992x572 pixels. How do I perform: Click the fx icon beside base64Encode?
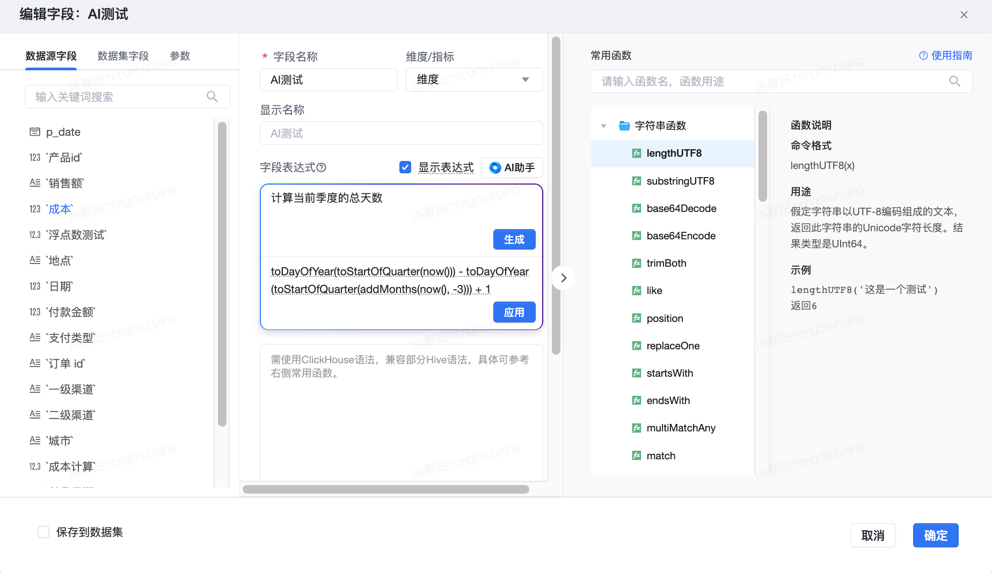coord(637,236)
